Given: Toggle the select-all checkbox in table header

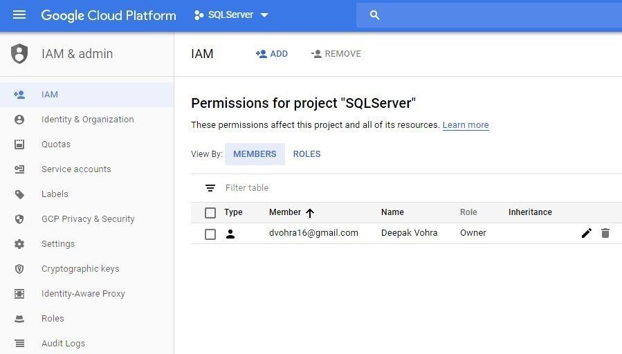Looking at the screenshot, I should [210, 213].
